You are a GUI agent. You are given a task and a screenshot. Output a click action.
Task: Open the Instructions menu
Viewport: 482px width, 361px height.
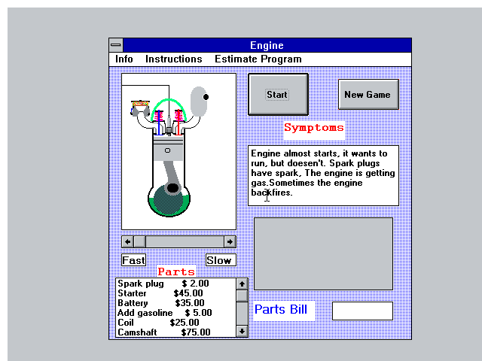tap(173, 59)
